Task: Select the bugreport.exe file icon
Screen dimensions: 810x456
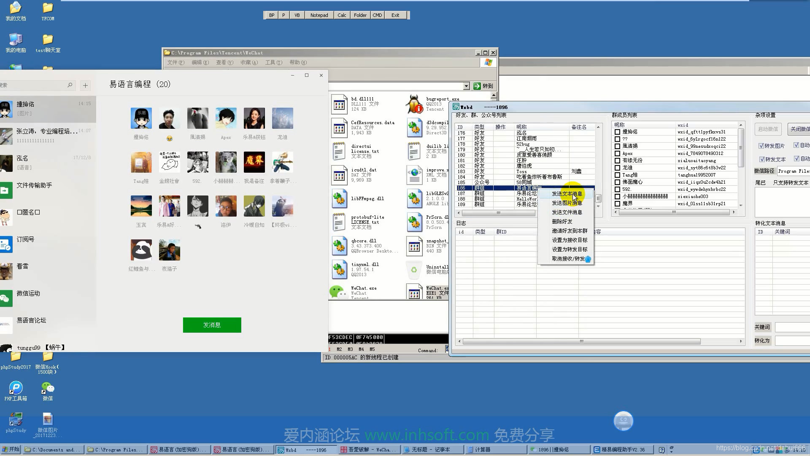Action: (x=414, y=104)
